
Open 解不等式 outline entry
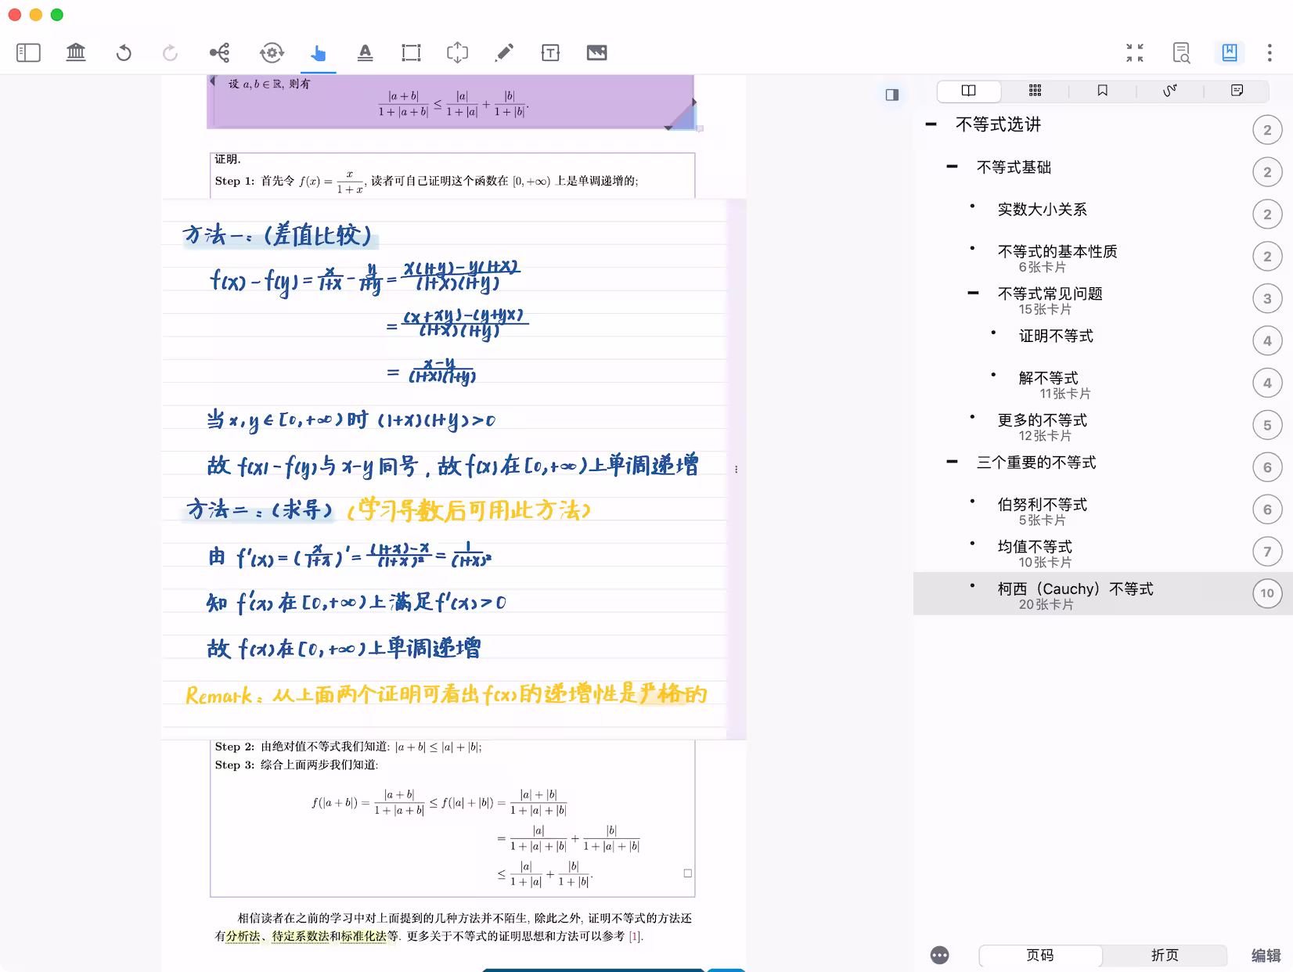[x=1048, y=378]
